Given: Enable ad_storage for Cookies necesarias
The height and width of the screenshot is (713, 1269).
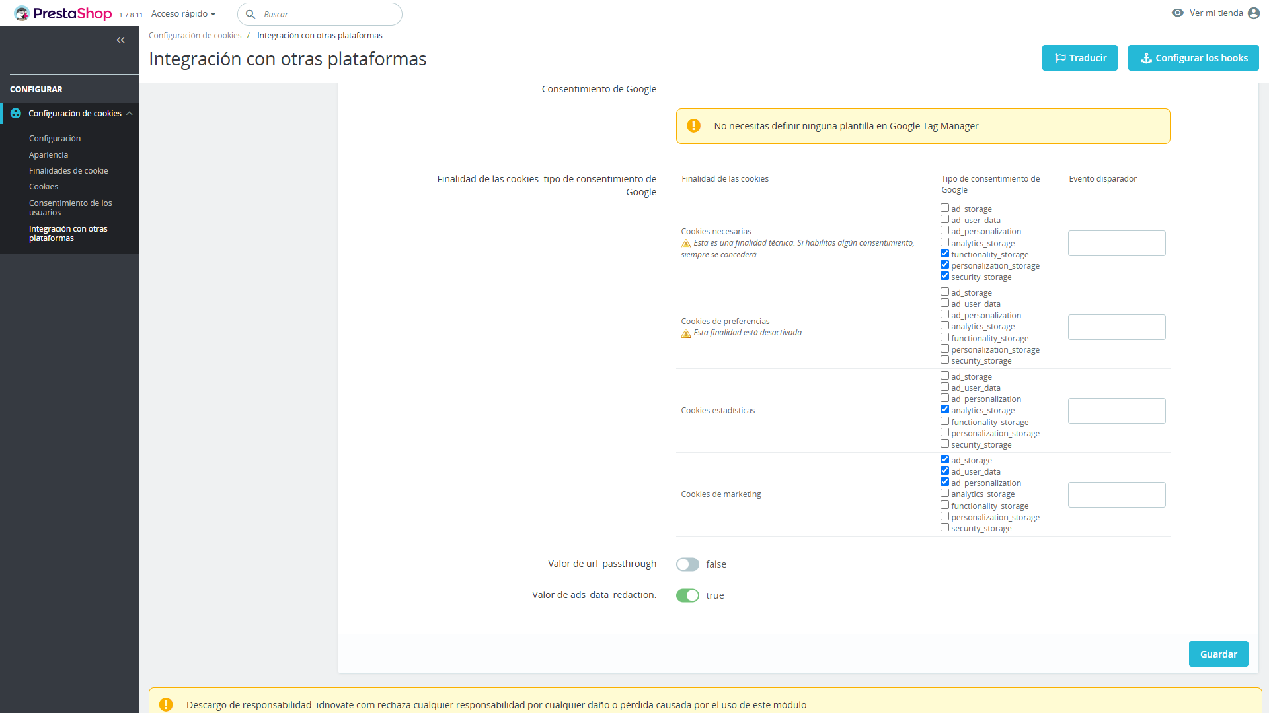Looking at the screenshot, I should pyautogui.click(x=944, y=208).
